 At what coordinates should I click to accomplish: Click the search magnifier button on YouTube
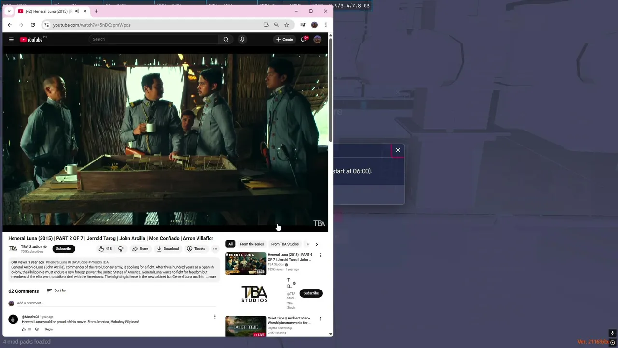pyautogui.click(x=225, y=39)
